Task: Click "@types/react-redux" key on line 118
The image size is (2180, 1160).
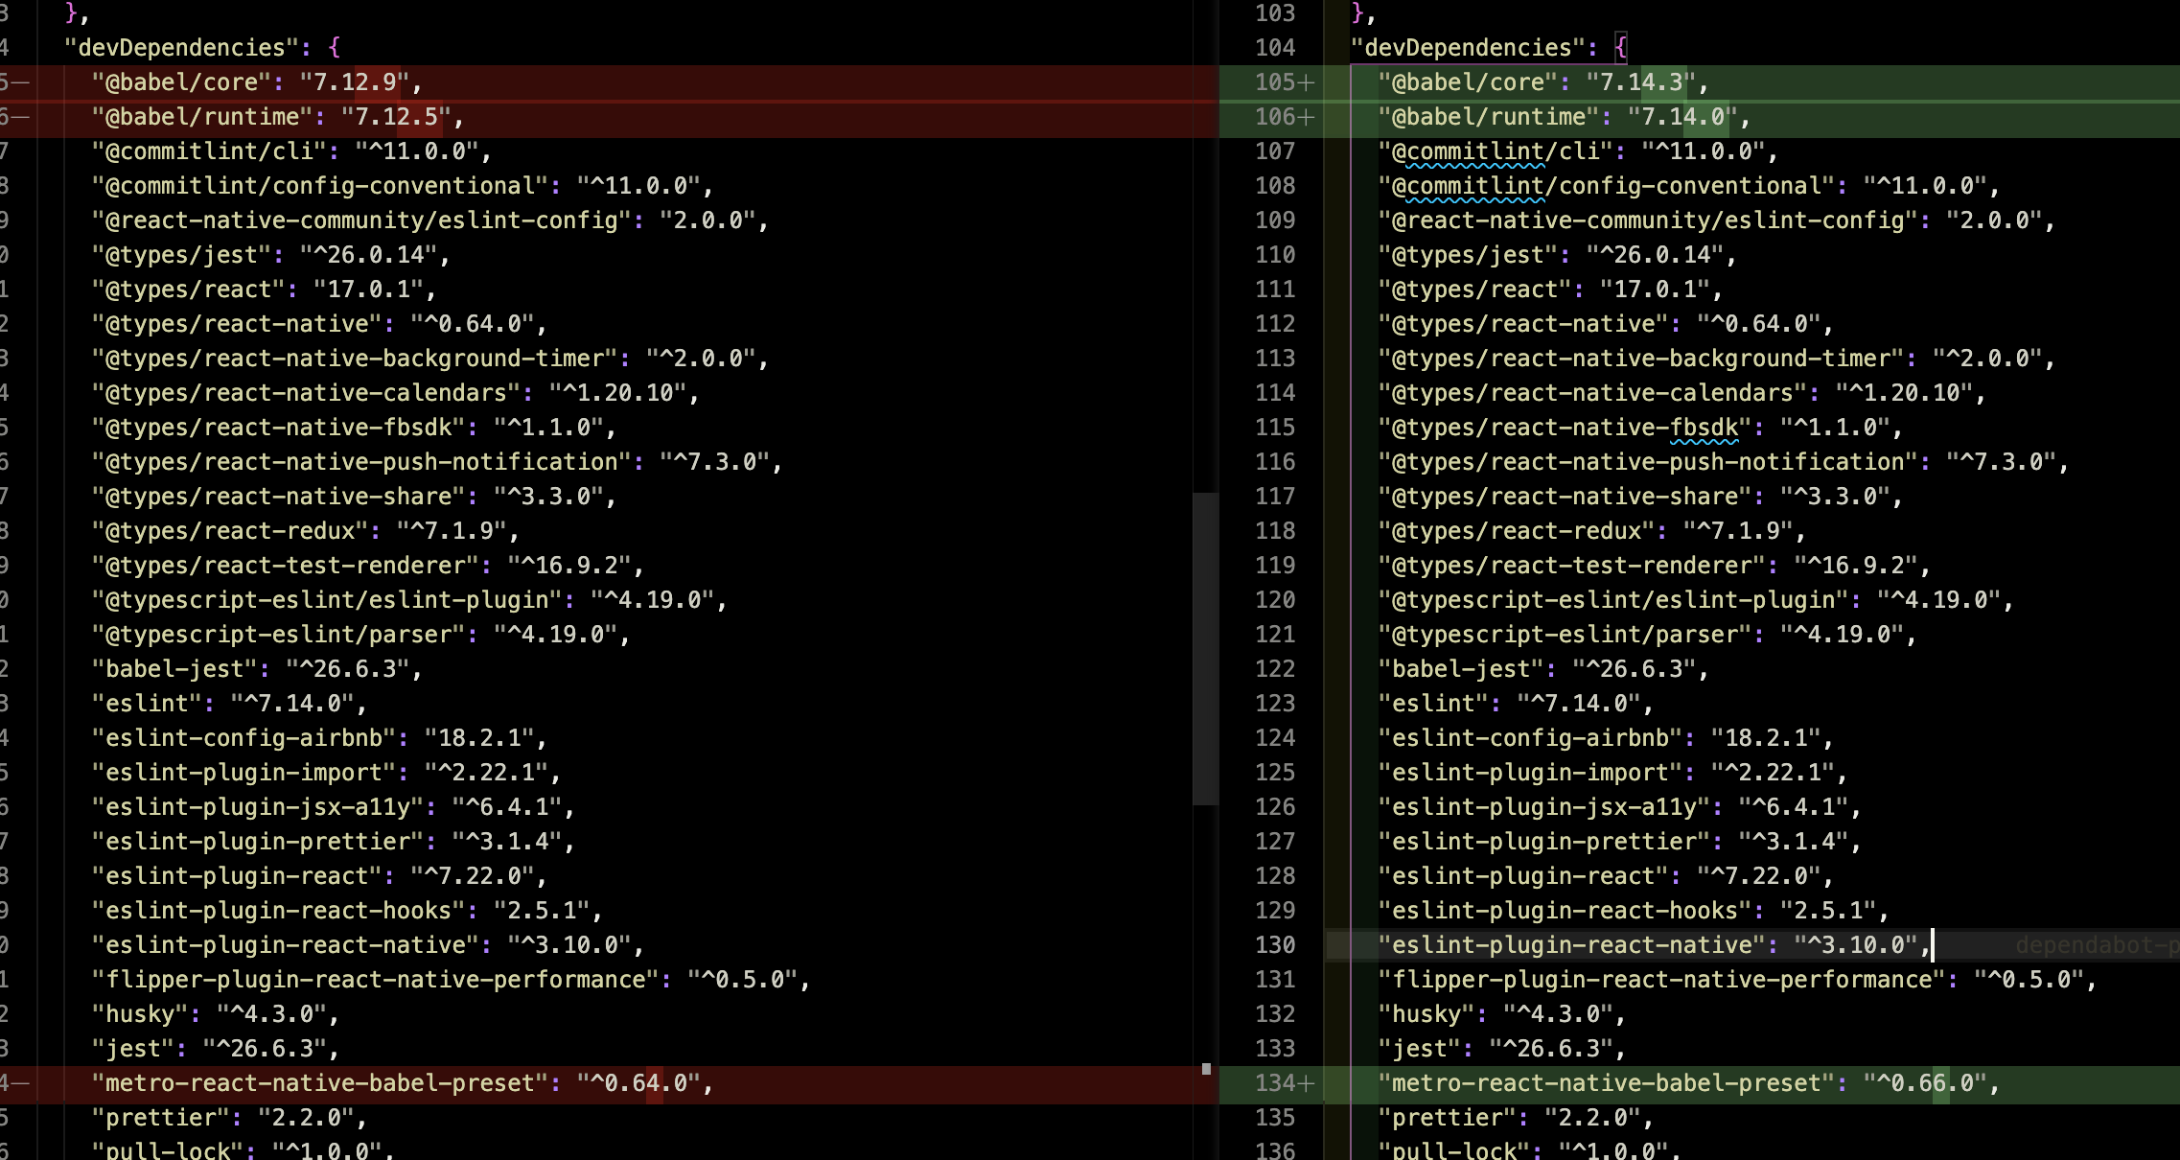Action: tap(1517, 531)
